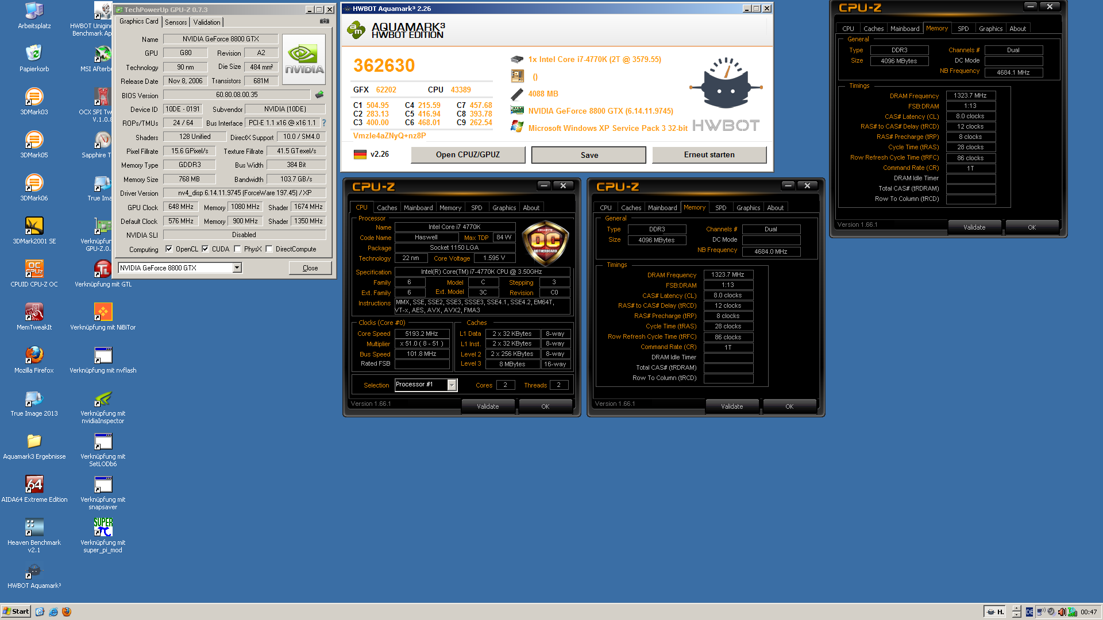The height and width of the screenshot is (620, 1103).
Task: Click the Core Speed value 5193.2 MHz
Action: [x=422, y=334]
